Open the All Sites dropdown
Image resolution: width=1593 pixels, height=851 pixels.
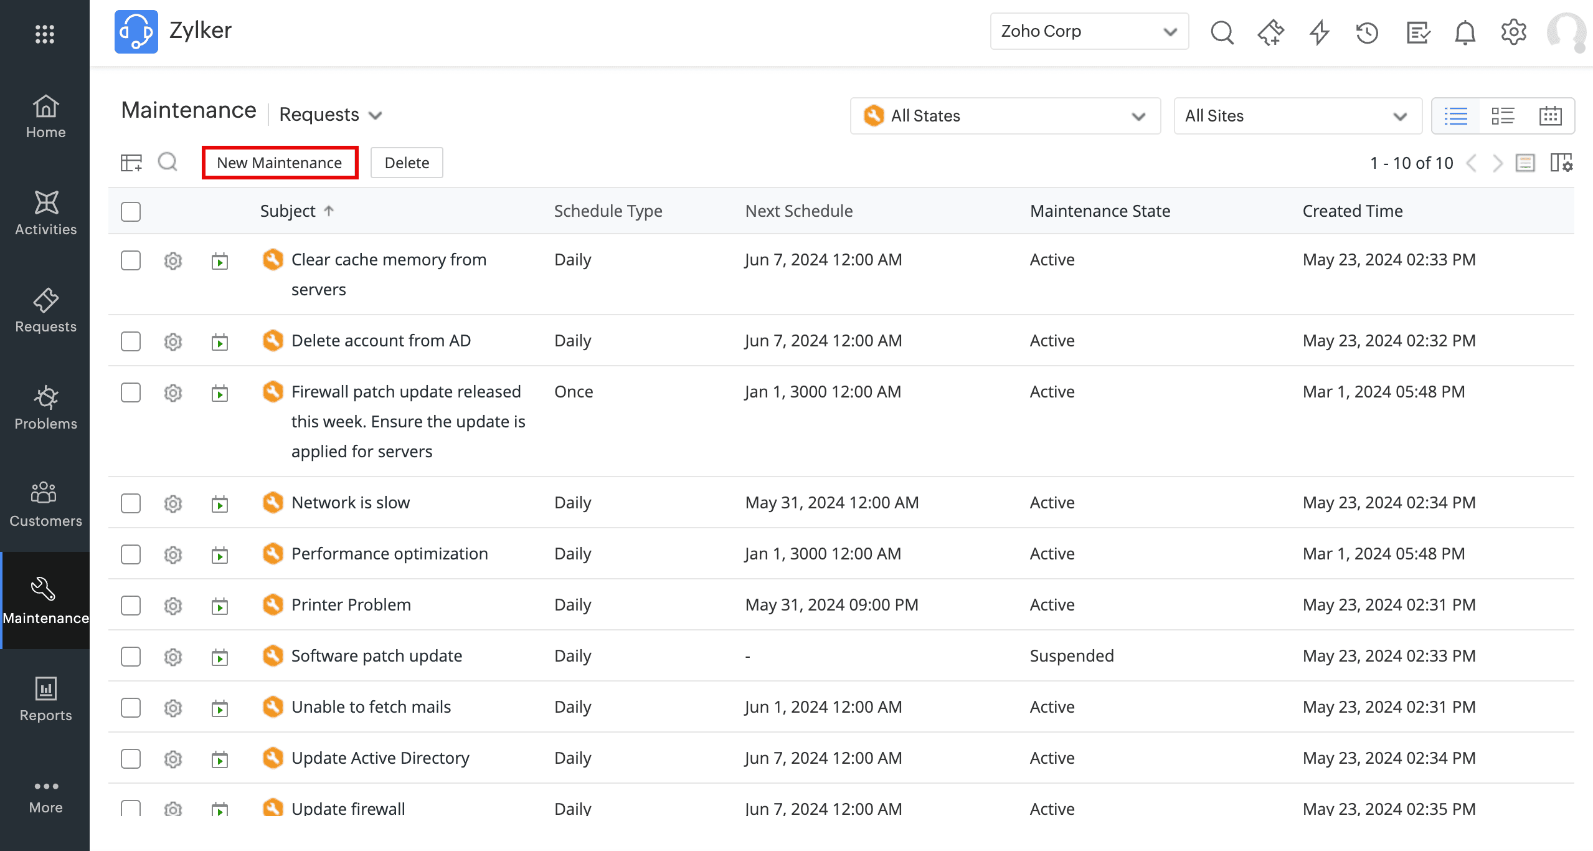click(x=1297, y=116)
